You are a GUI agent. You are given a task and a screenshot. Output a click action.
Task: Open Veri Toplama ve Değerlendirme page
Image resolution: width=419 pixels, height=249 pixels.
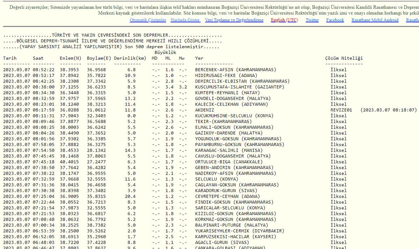pyautogui.click(x=234, y=20)
